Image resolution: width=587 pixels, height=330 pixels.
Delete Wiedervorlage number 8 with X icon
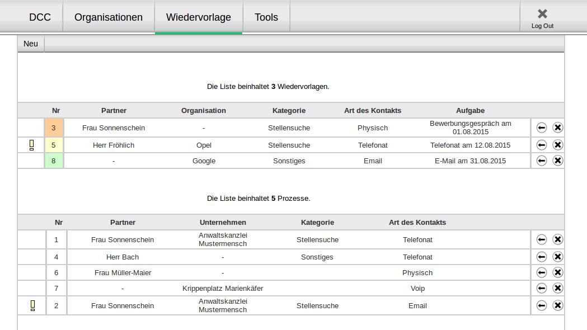click(557, 161)
